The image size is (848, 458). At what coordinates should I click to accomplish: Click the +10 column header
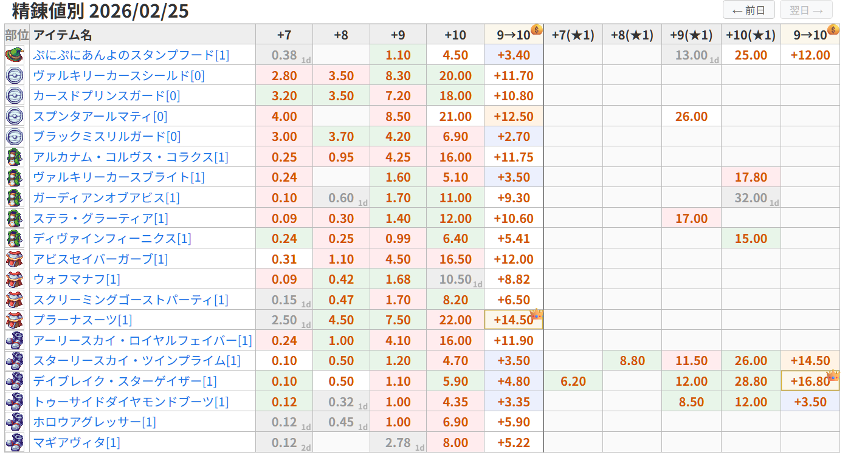pos(455,35)
